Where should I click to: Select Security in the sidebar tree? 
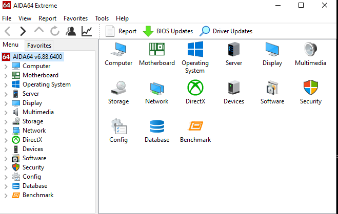(x=33, y=167)
